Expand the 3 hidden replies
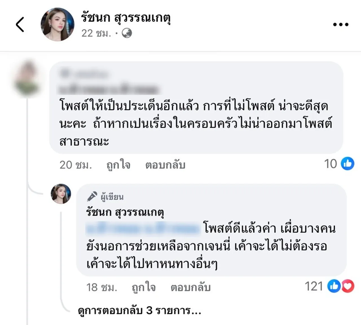The image size is (361, 325). tap(139, 311)
